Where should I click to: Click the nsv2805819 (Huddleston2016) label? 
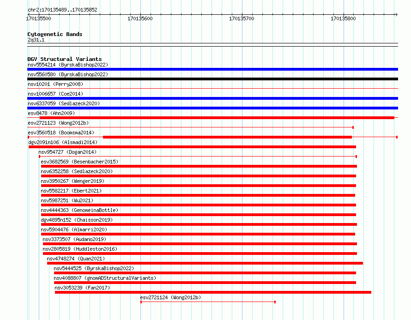(80, 249)
